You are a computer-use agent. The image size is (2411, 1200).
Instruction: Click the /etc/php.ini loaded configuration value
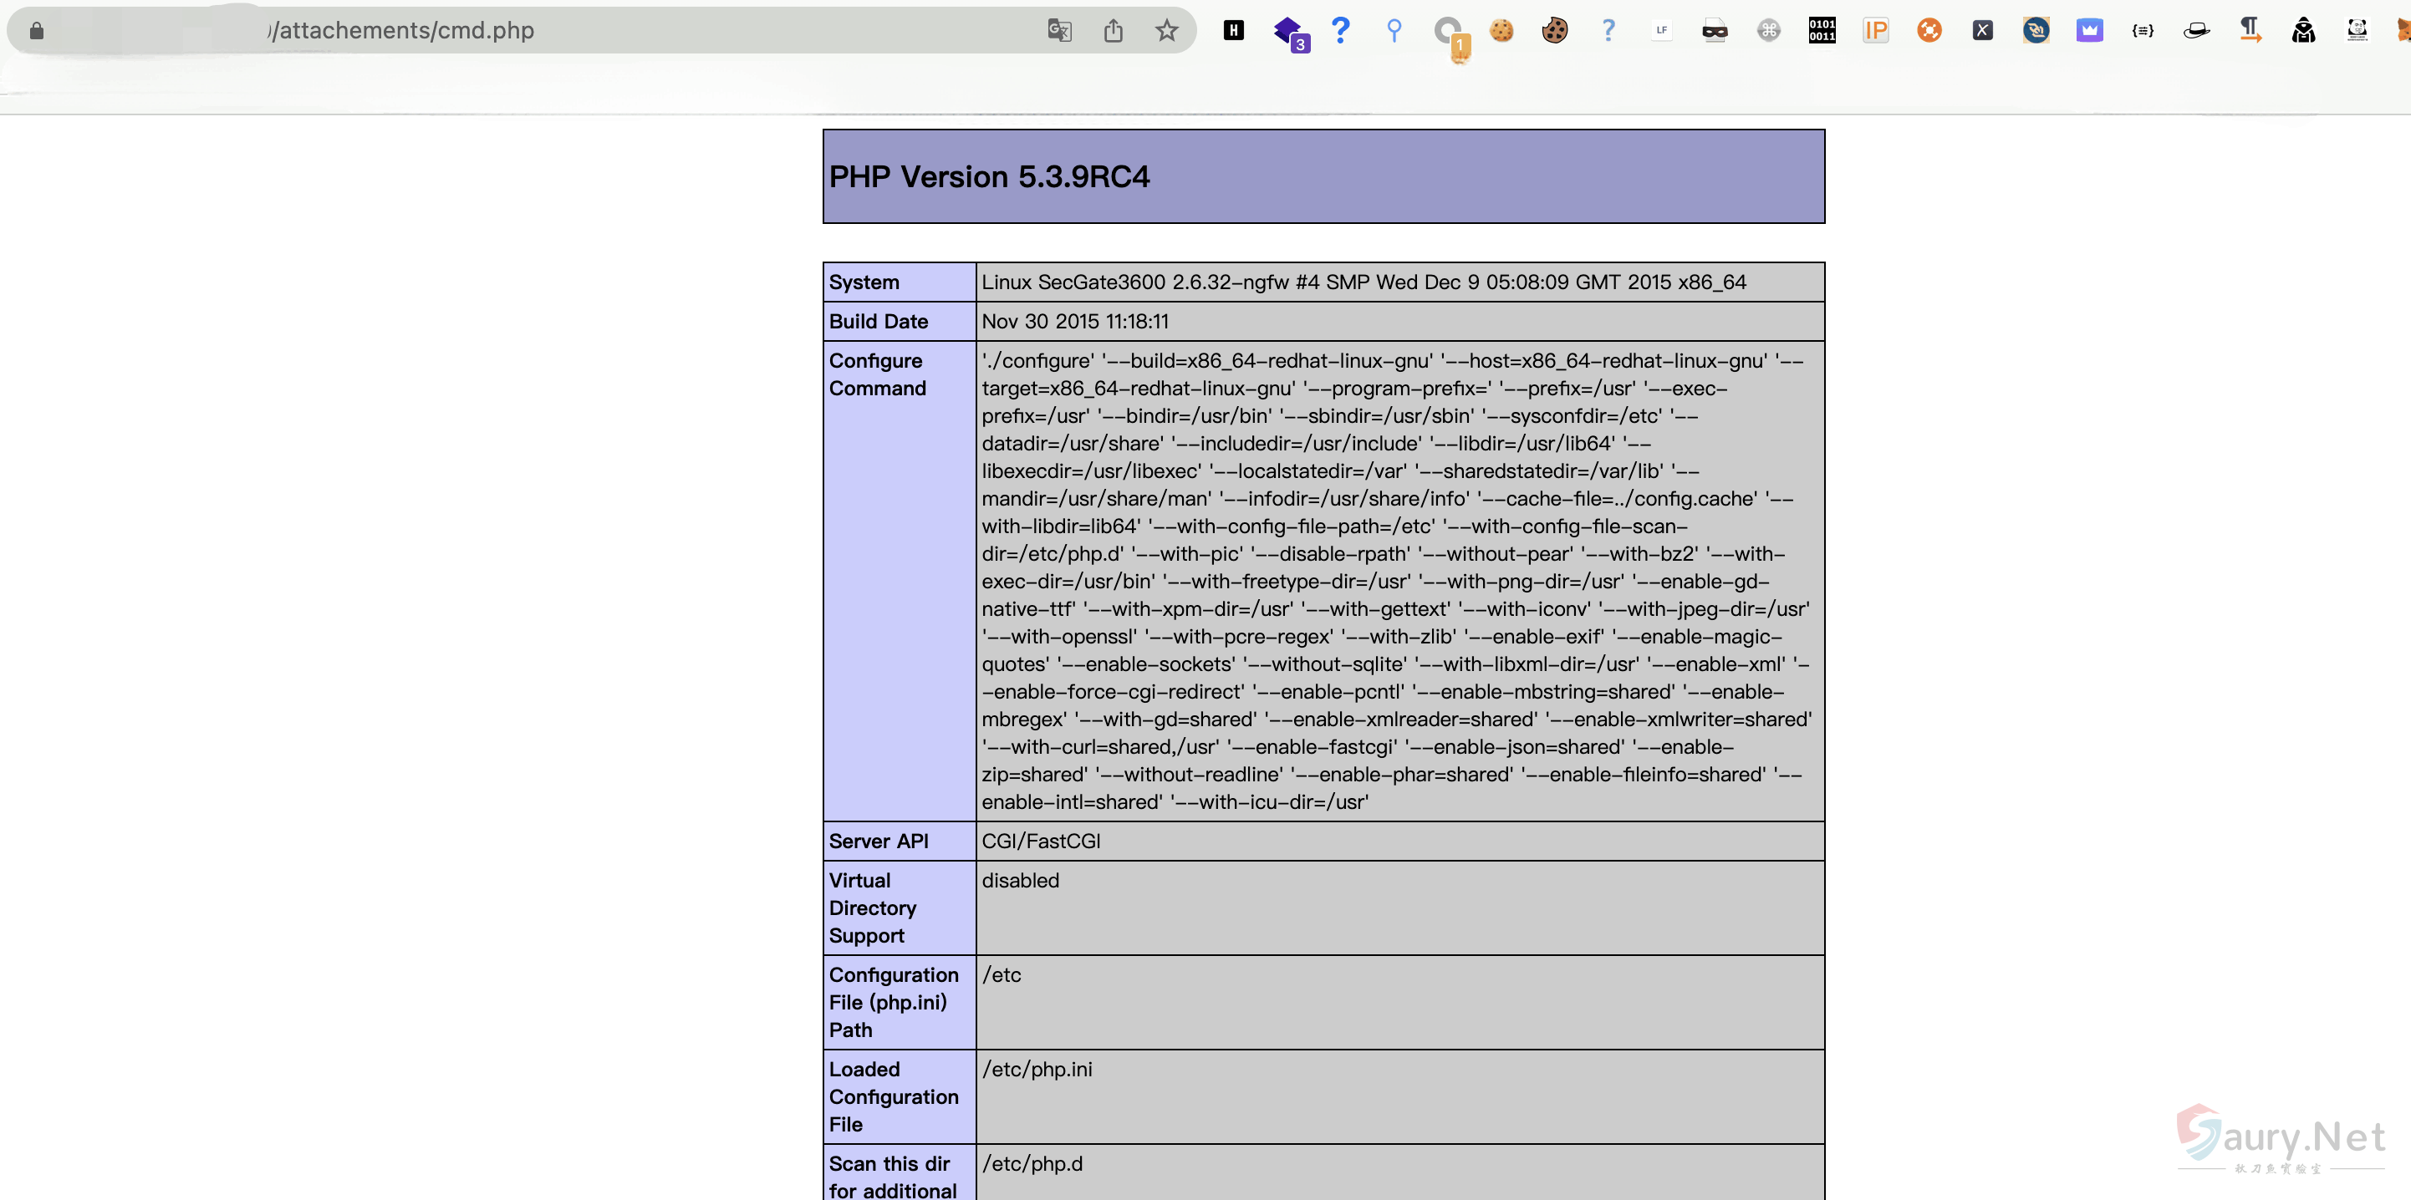1036,1069
